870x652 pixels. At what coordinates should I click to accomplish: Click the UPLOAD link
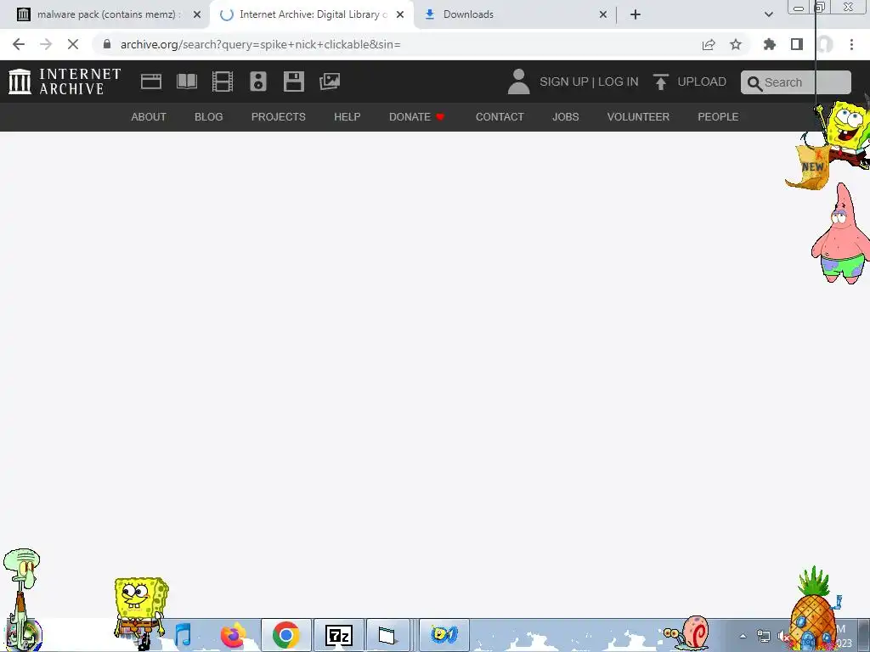pyautogui.click(x=702, y=82)
